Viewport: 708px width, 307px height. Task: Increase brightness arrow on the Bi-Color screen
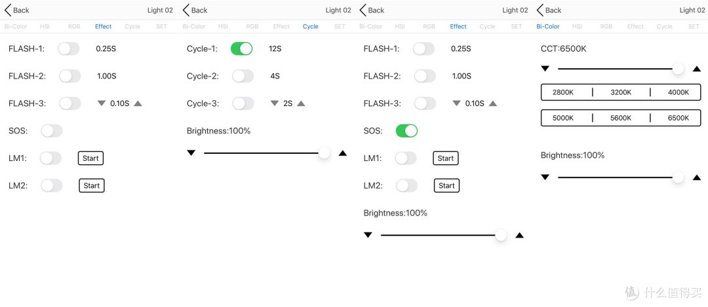[x=697, y=177]
